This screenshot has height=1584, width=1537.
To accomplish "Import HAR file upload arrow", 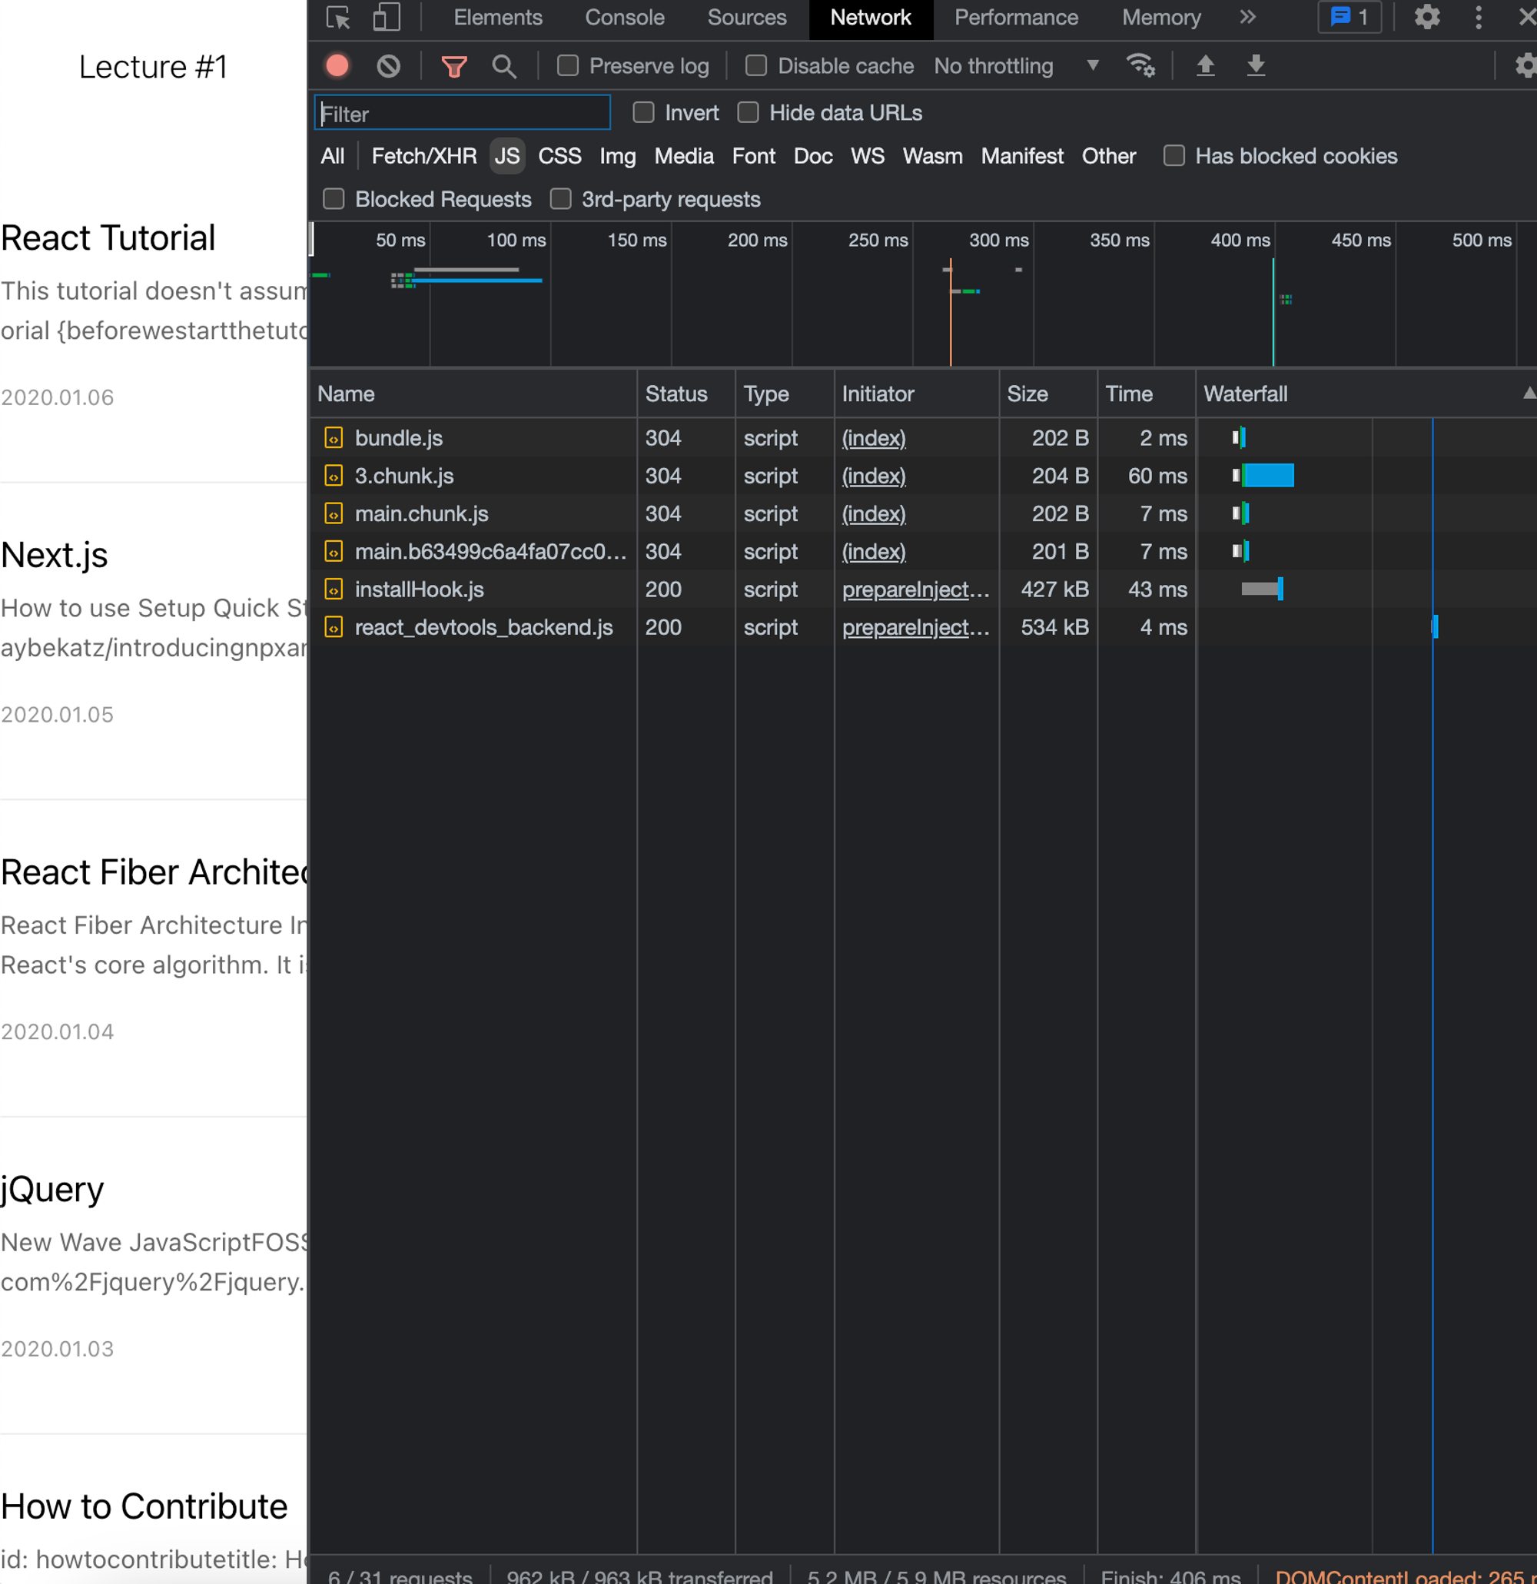I will coord(1205,65).
